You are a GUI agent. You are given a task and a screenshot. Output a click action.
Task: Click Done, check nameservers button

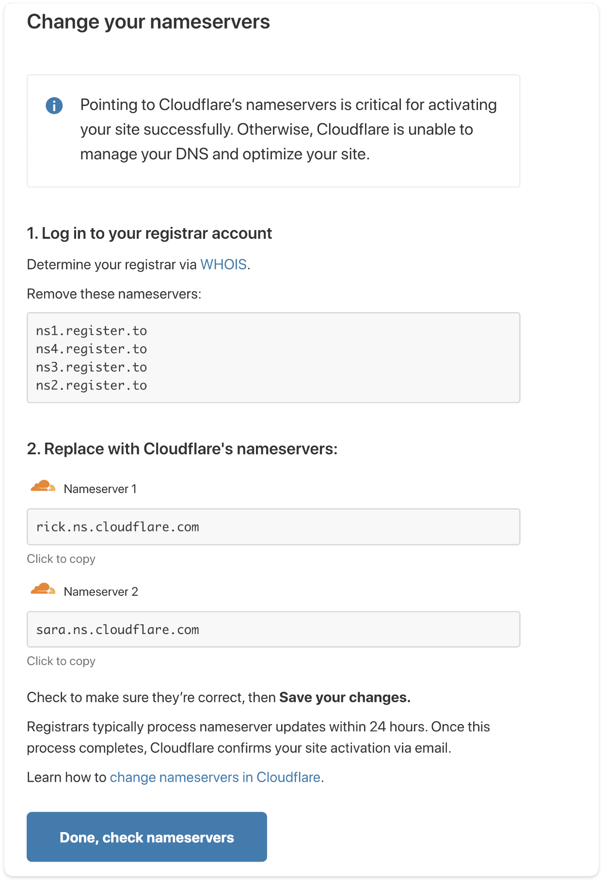tap(147, 836)
